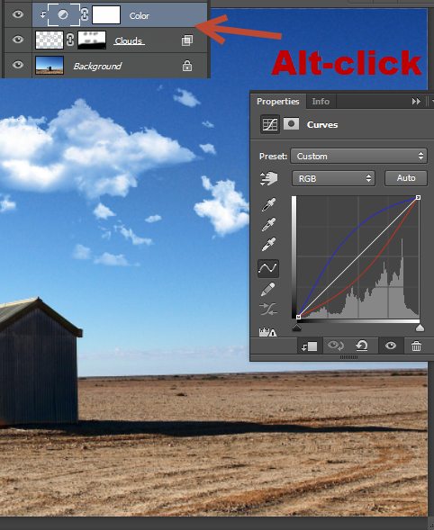Expand the Properties panel flyout arrows
The width and height of the screenshot is (434, 530).
416,102
